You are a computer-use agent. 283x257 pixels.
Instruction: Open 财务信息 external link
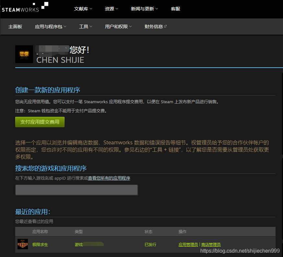click(155, 27)
